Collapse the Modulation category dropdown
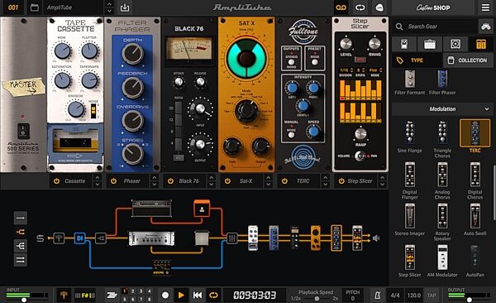Image resolution: width=496 pixels, height=303 pixels. coord(487,109)
